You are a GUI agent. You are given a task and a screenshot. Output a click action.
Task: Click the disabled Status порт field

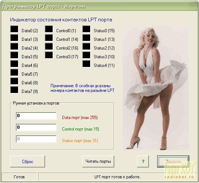point(36,139)
